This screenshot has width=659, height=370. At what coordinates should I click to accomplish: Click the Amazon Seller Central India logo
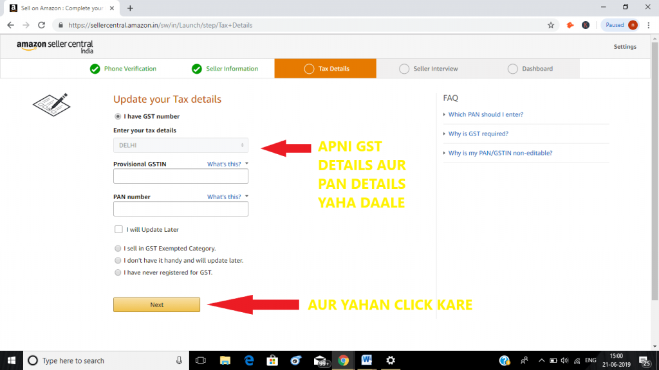click(x=55, y=46)
